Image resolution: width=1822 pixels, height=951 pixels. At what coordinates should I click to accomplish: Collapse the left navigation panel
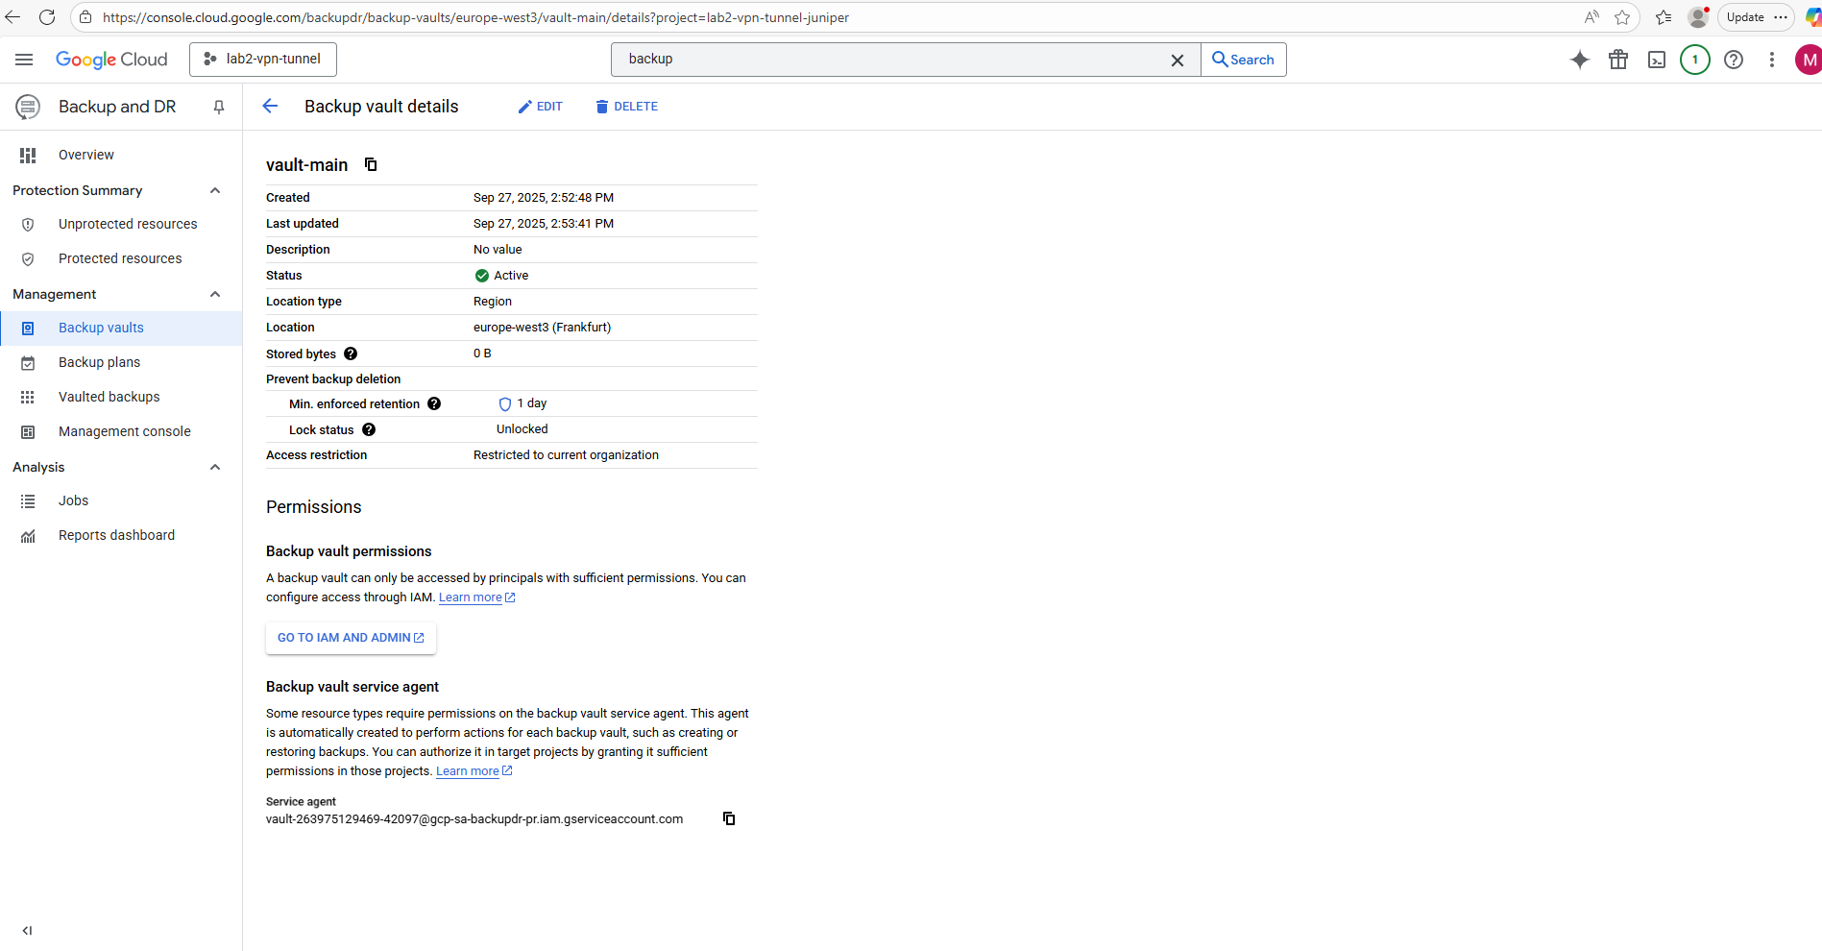pos(27,930)
